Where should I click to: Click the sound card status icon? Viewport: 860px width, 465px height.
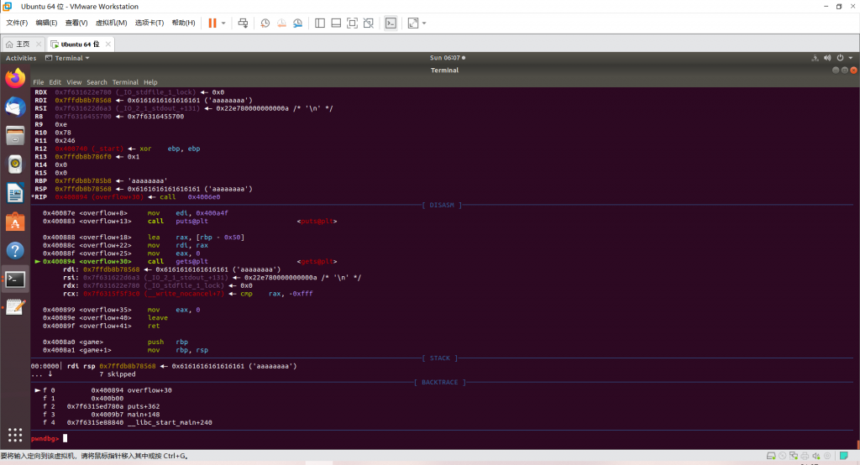point(816,456)
